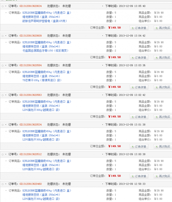
Task: Click 订单详情 icon for order GZ13120913620634
Action: 132,28
